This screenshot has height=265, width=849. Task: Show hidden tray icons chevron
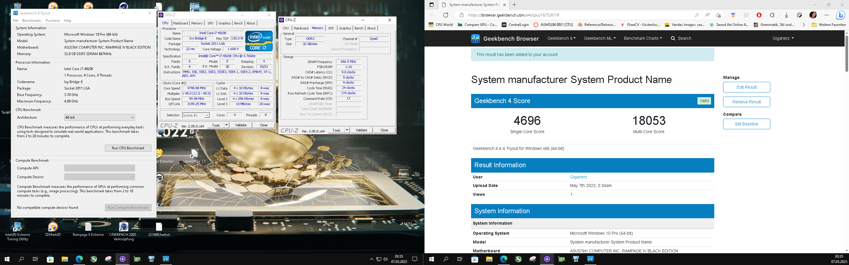tap(371, 259)
